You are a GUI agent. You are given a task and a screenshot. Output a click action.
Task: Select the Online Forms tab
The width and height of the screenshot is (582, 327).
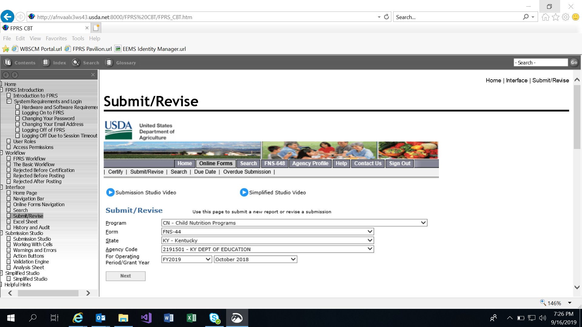tap(216, 163)
